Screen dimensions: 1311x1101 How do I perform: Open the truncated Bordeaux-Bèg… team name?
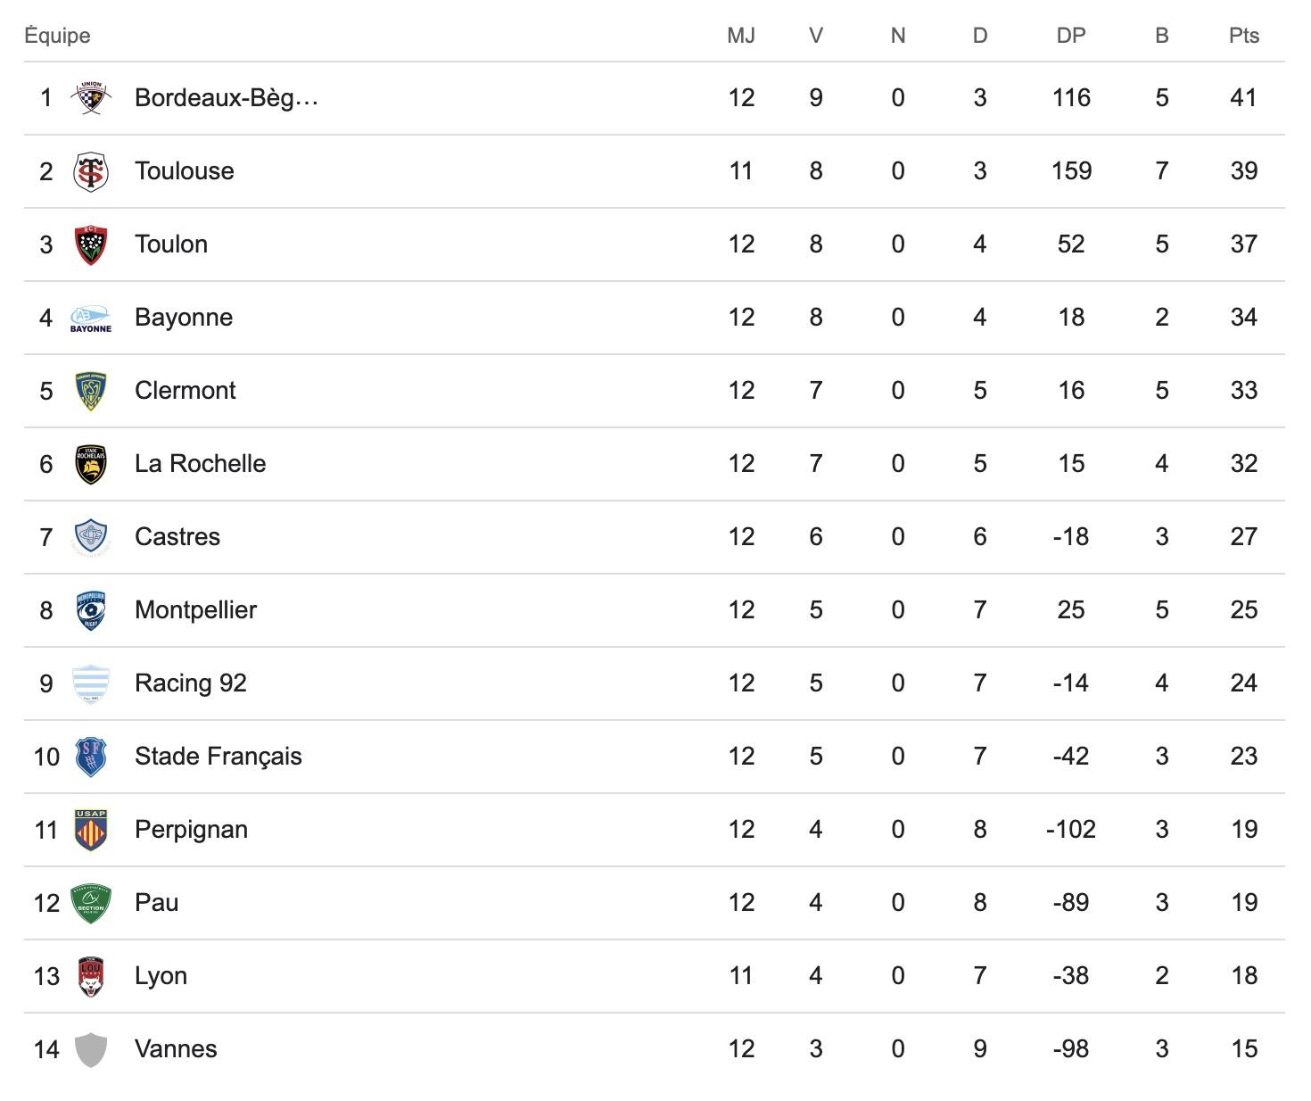coord(227,98)
